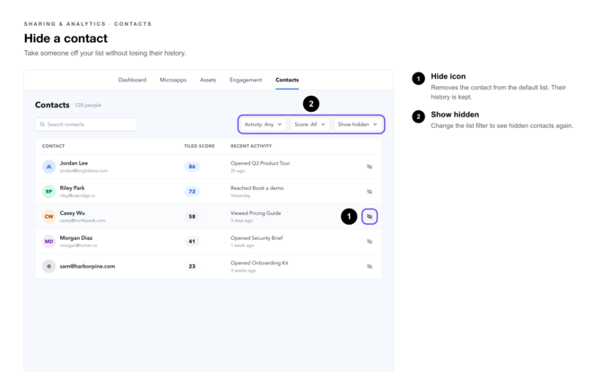Switch to the Dashboard tab
601x386 pixels.
[x=132, y=80]
